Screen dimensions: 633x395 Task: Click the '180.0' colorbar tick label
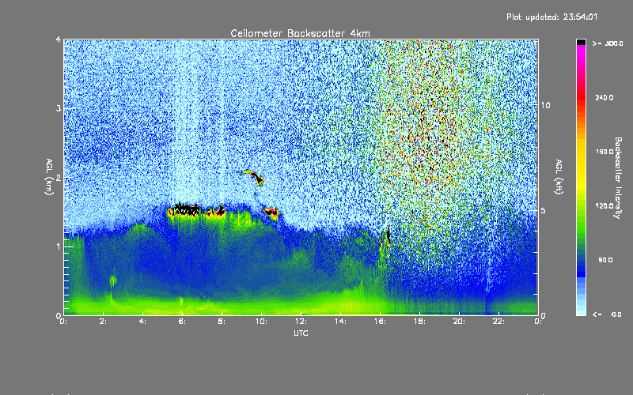pos(605,152)
